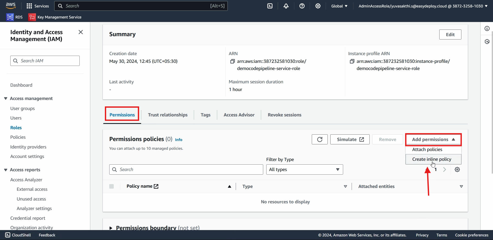Screen dimensions: 493x240
Task: Open the info panel icon on the right edge
Action: [x=487, y=28]
